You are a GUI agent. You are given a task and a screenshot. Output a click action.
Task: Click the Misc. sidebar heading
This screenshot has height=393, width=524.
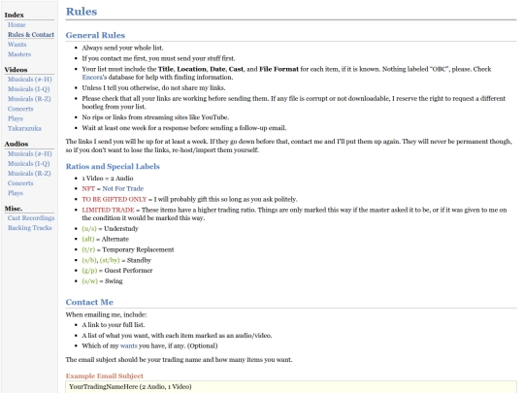(x=14, y=209)
